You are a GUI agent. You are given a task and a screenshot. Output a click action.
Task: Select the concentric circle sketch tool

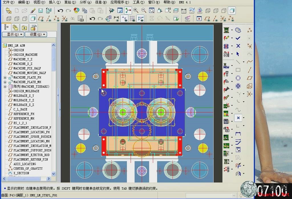click(238, 86)
